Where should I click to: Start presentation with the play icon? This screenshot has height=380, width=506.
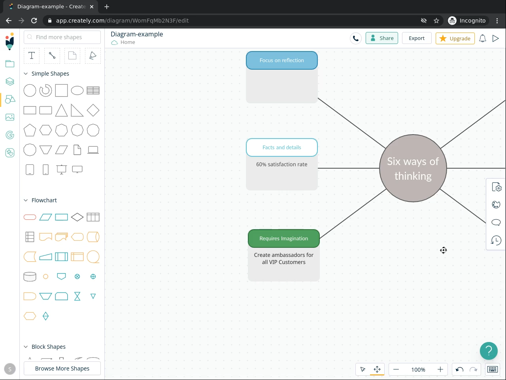coord(496,38)
